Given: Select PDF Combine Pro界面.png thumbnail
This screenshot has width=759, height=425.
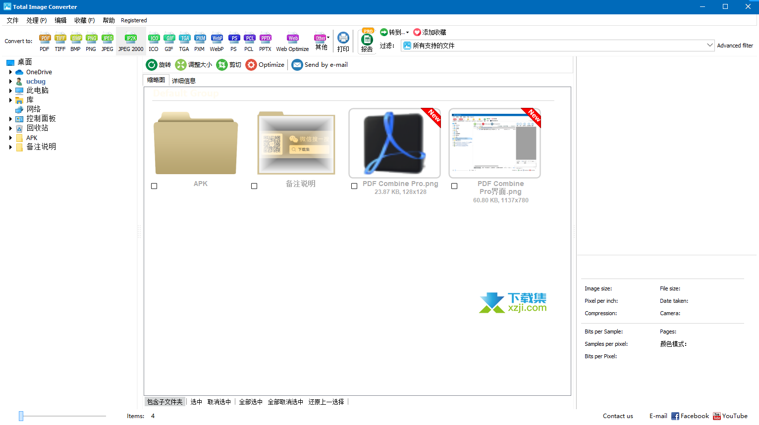Looking at the screenshot, I should point(494,143).
